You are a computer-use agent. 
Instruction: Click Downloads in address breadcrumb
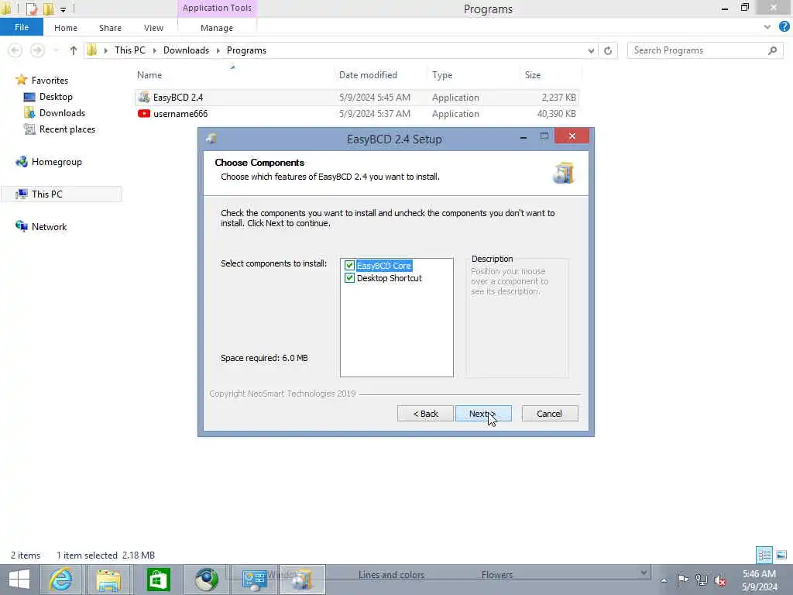pos(186,50)
